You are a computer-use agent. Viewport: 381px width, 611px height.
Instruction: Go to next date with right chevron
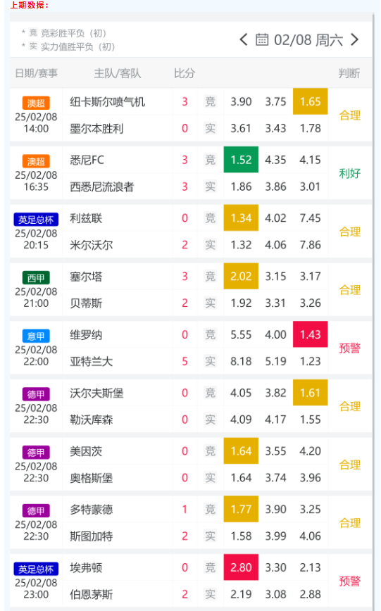pos(354,39)
